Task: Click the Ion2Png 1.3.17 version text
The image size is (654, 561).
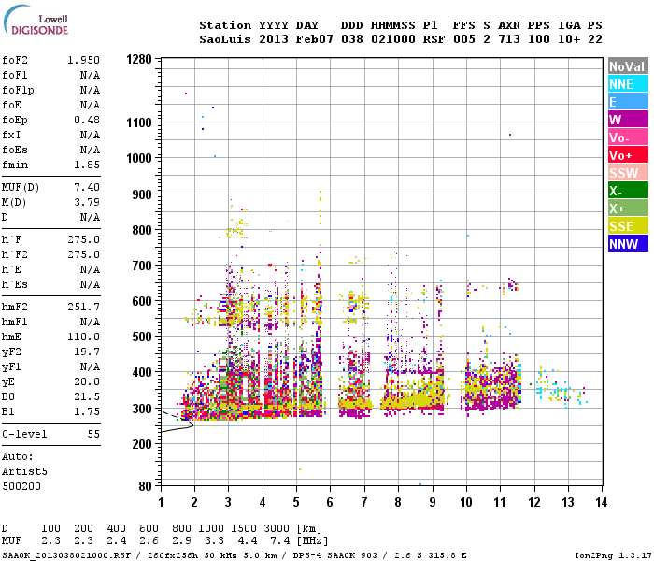Action: point(613,555)
